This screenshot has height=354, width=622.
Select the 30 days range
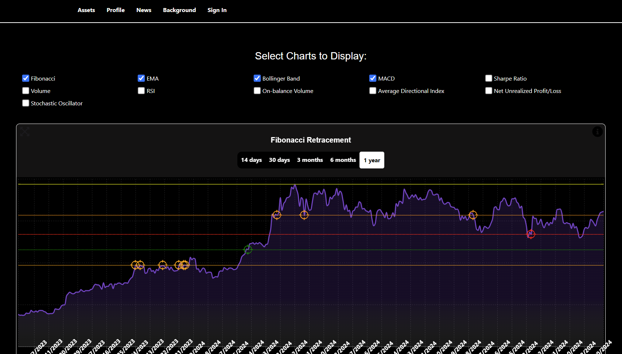(x=280, y=160)
